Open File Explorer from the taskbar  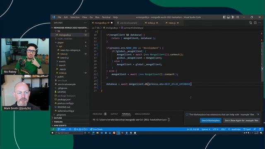98,133
